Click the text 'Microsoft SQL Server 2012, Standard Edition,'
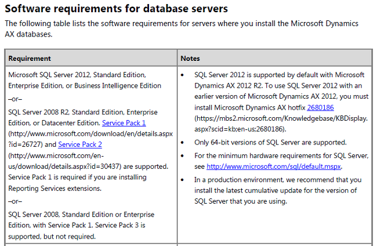 77,75
